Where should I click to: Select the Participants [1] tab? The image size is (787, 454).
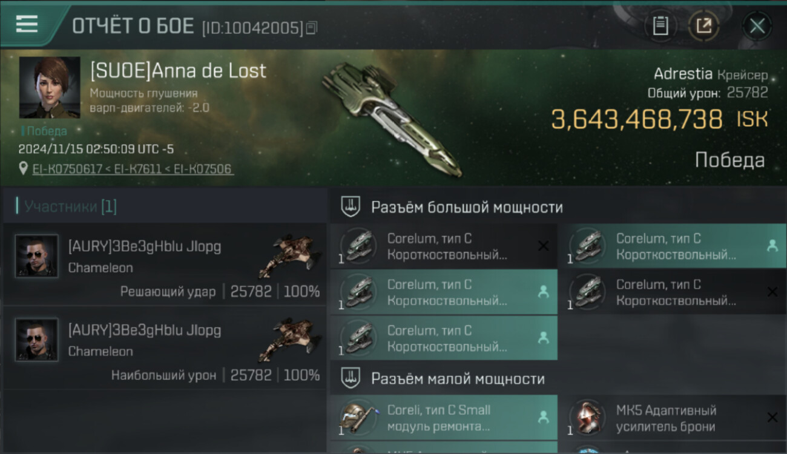(70, 206)
